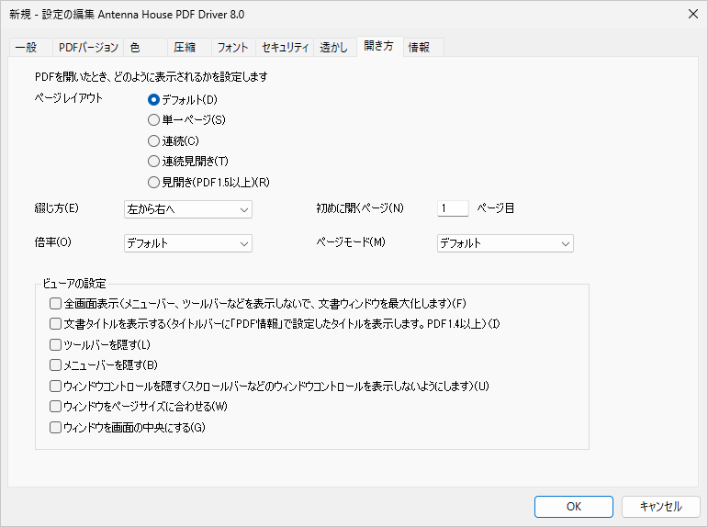
Task: Switch to the 透かし tab
Action: [x=335, y=48]
